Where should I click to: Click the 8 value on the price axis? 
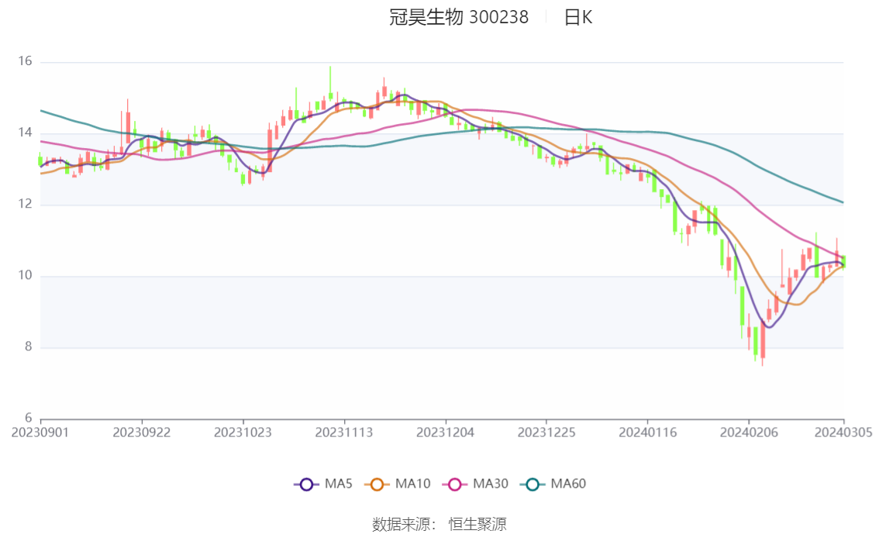coord(28,348)
